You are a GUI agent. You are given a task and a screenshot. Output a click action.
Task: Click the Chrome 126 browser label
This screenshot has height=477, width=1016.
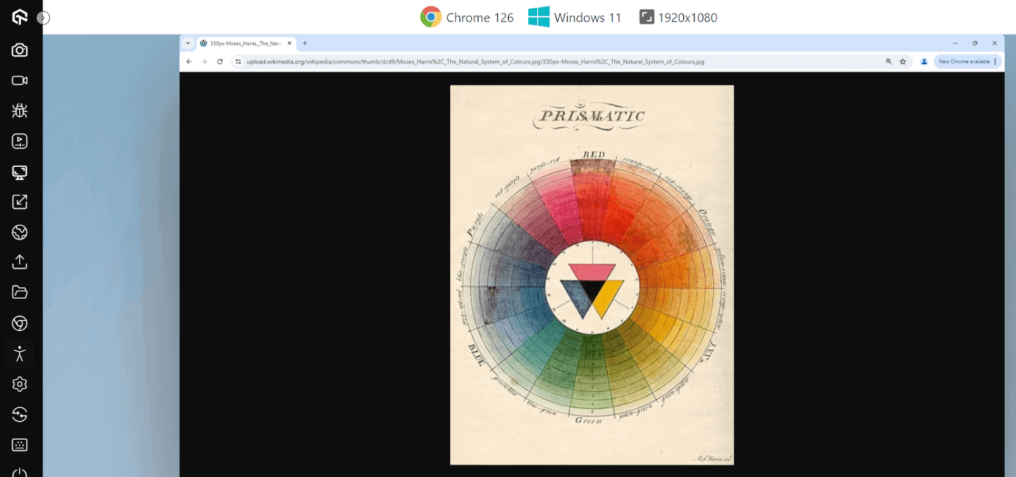[x=467, y=17]
